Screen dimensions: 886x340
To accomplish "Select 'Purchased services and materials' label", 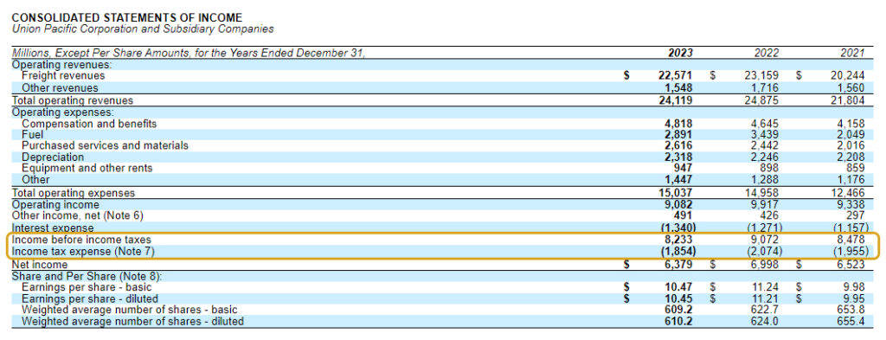I will pyautogui.click(x=105, y=145).
